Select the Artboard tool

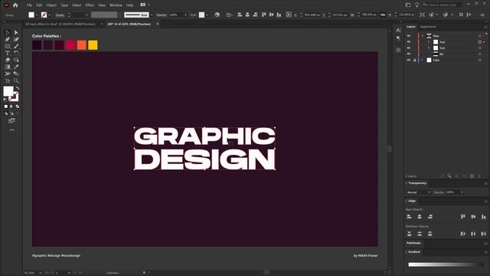point(8,80)
